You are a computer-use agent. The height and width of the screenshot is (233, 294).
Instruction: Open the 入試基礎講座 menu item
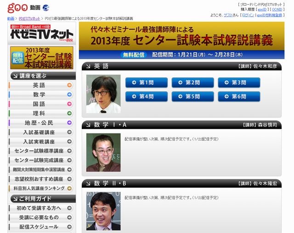click(x=41, y=132)
